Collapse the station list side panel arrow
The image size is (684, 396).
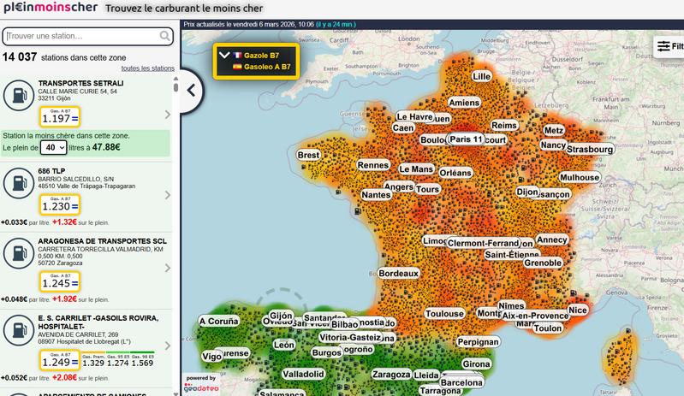coord(191,91)
